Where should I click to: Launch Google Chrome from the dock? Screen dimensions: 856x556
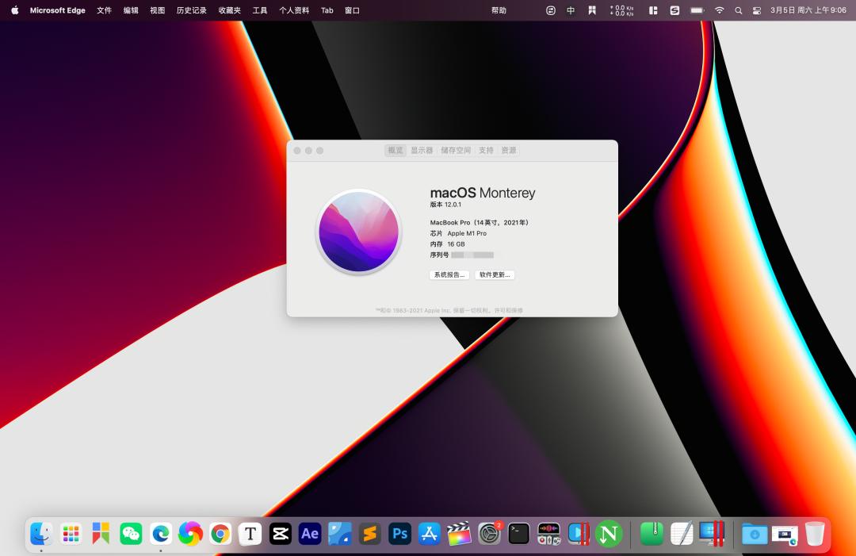[220, 534]
